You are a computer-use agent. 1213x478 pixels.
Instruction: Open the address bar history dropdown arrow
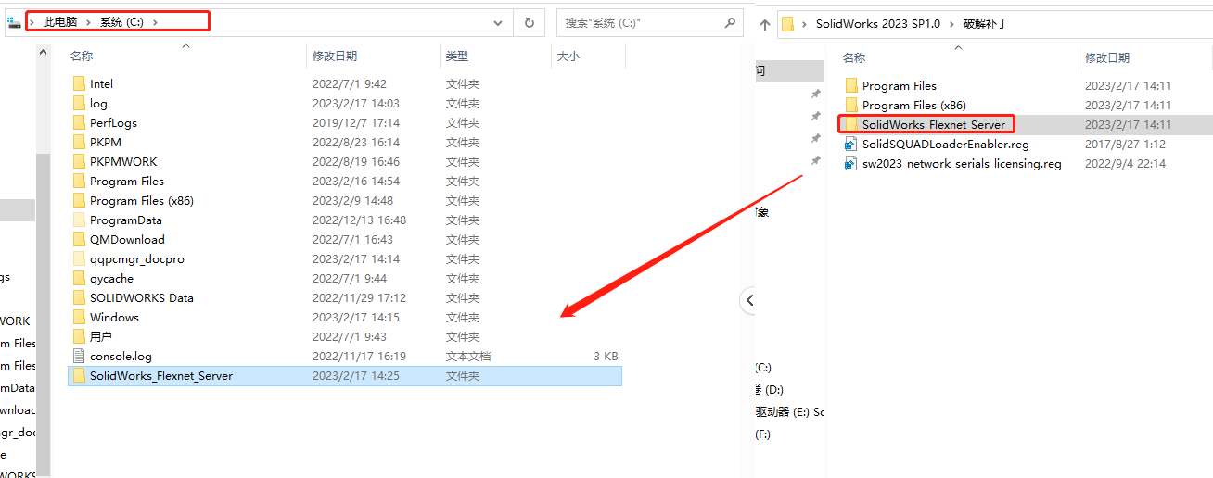pyautogui.click(x=499, y=22)
